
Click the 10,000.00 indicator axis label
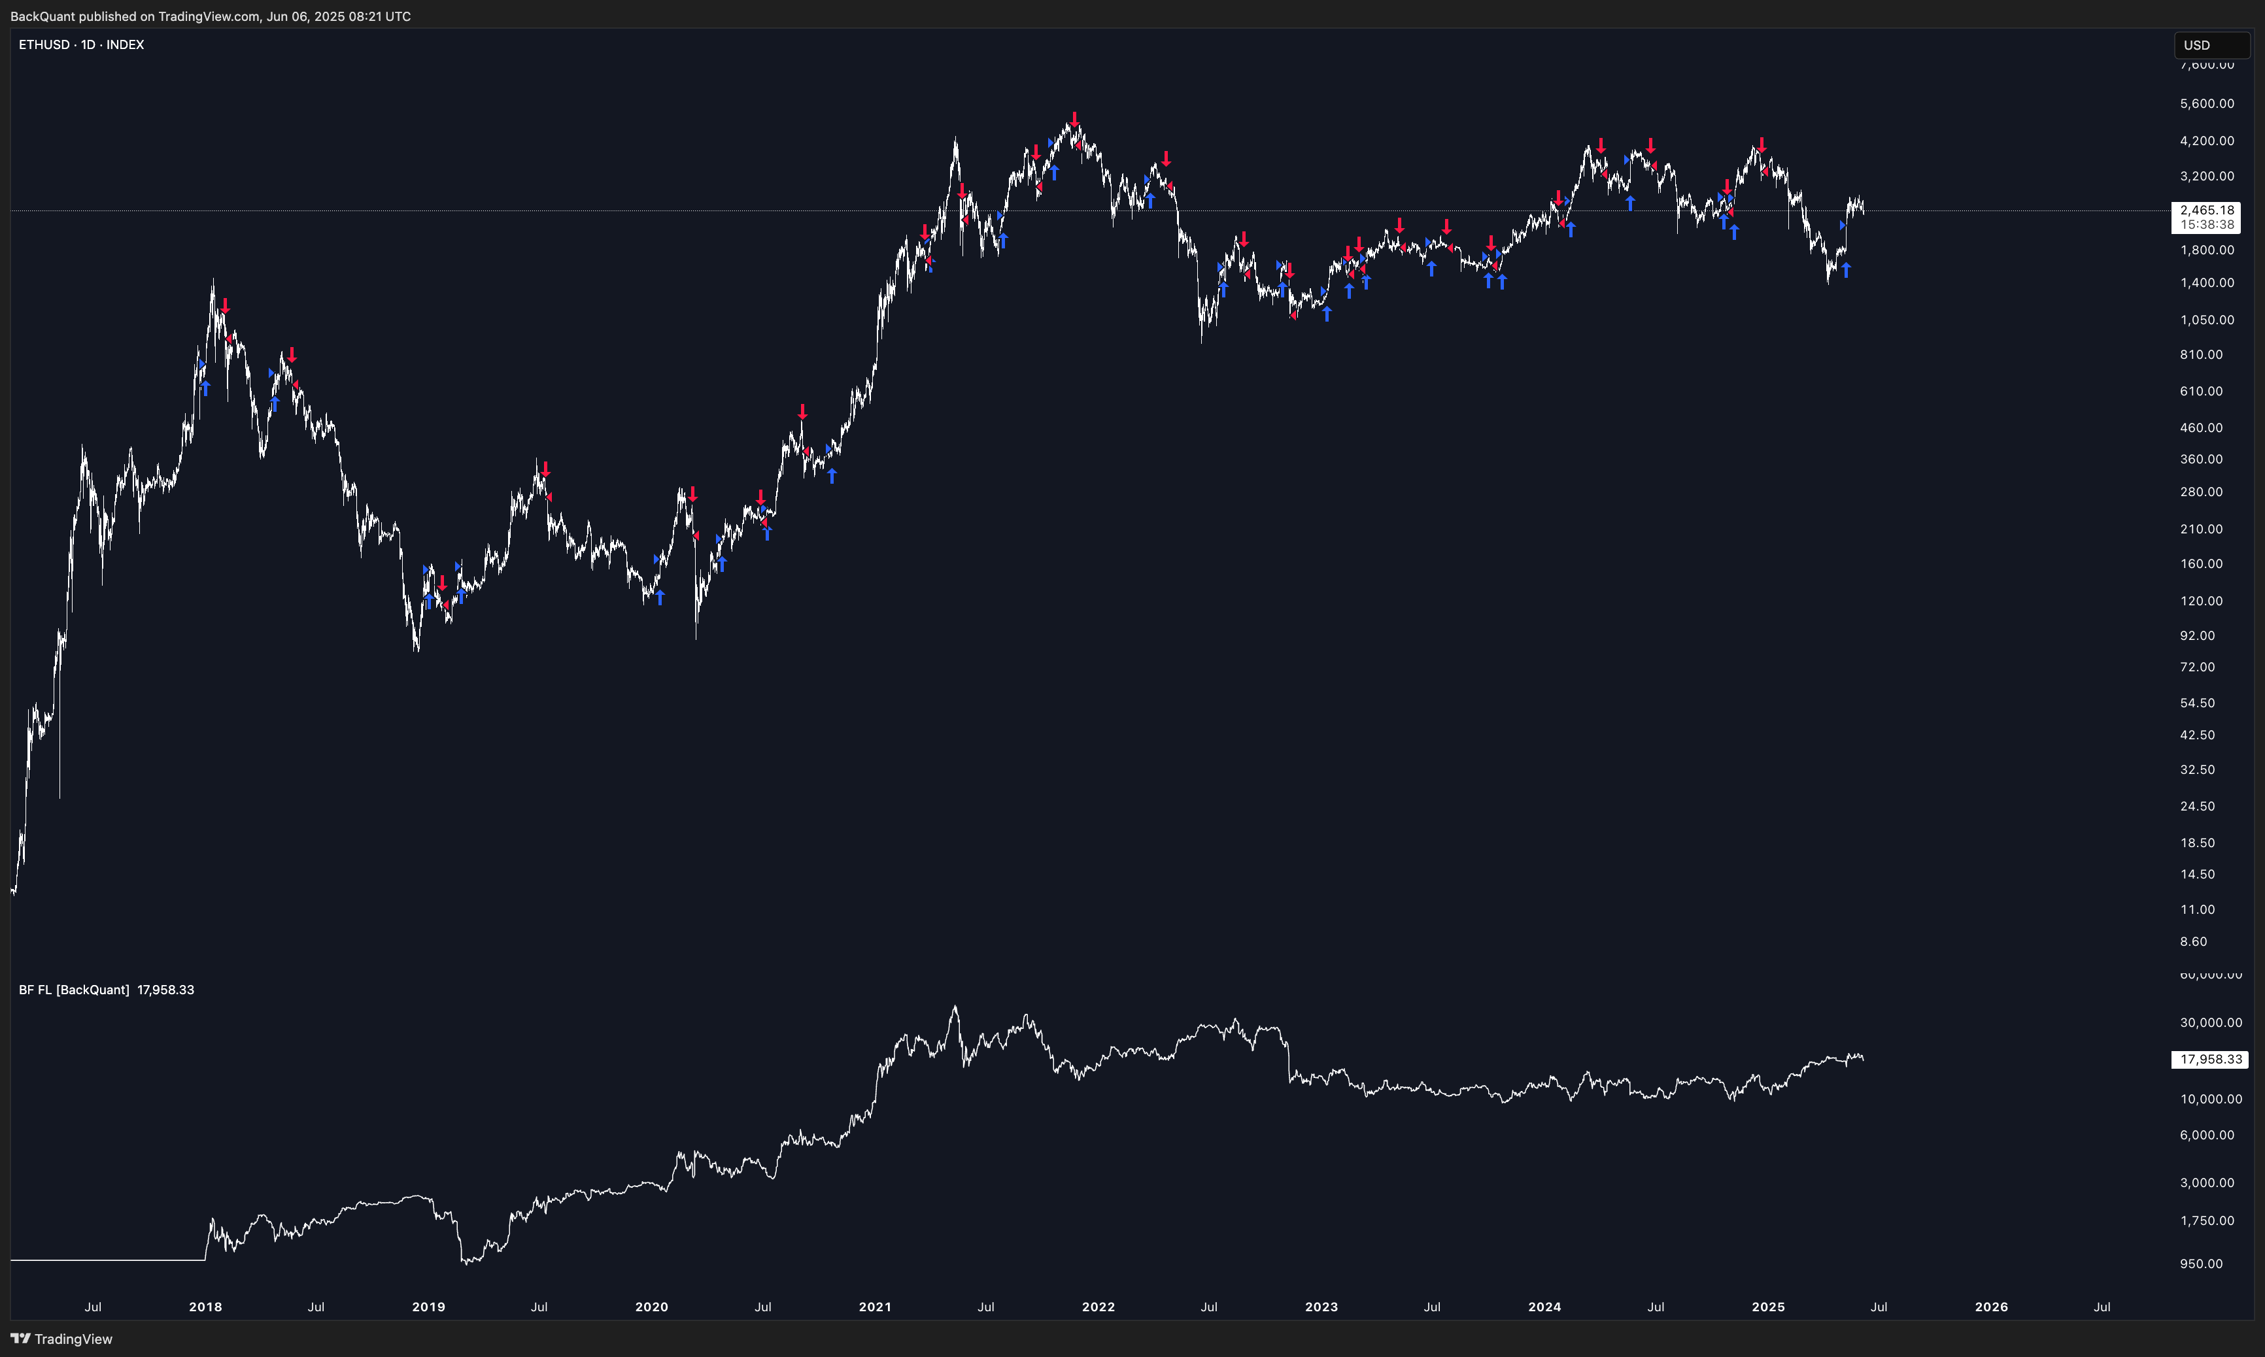[2210, 1098]
